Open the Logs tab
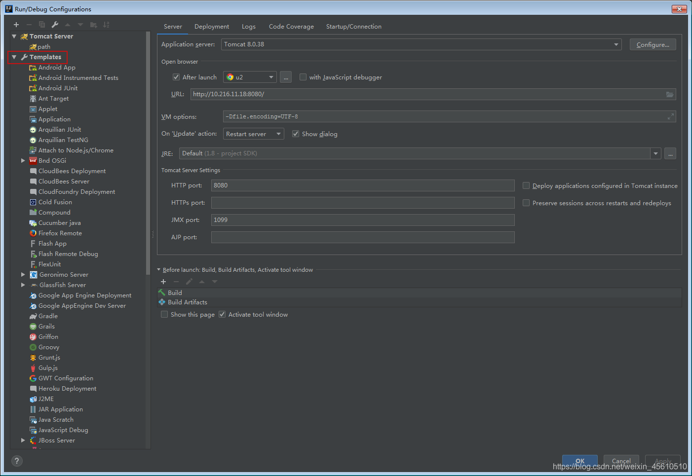 [249, 27]
